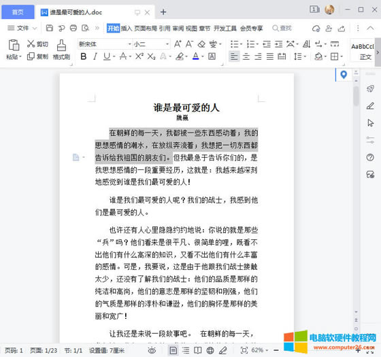
Task: Click the web layout globe icon
Action: coord(210,350)
